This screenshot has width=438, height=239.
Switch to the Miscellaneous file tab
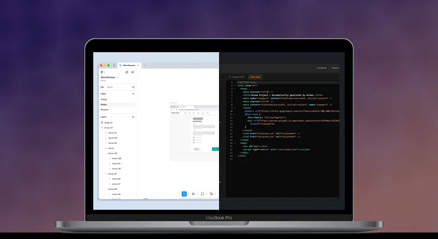(x=129, y=65)
